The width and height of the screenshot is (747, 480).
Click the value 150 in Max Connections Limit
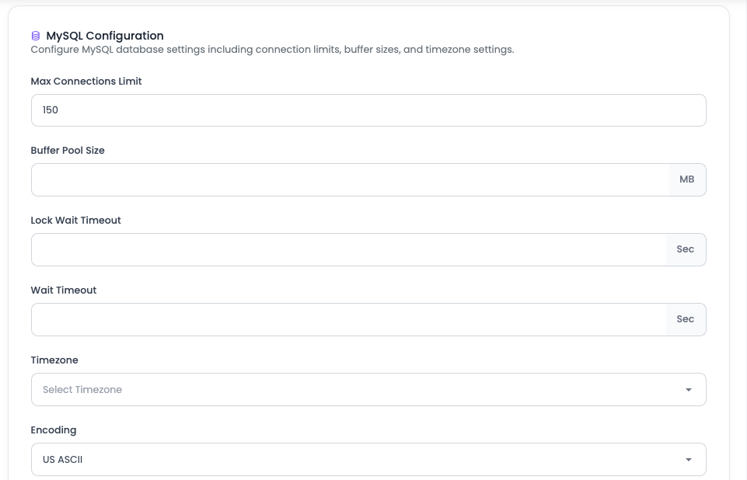49,110
